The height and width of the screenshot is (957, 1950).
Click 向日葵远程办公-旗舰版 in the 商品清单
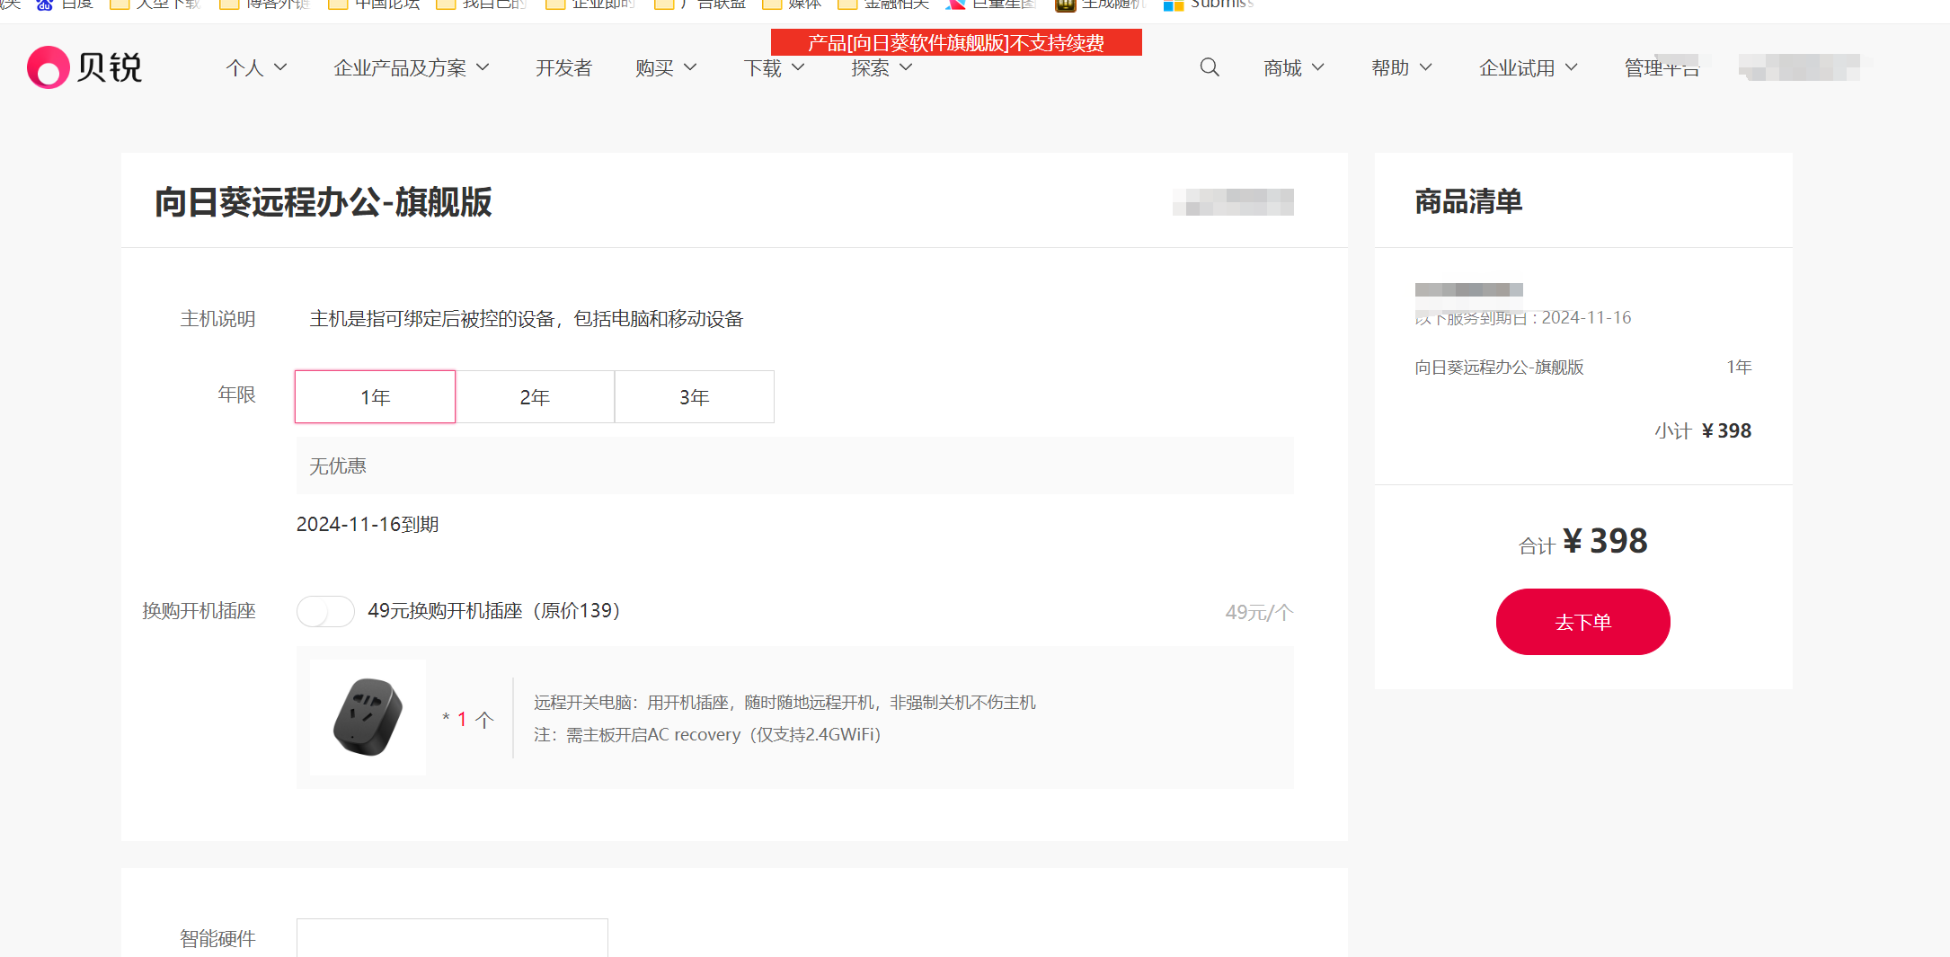tap(1499, 367)
